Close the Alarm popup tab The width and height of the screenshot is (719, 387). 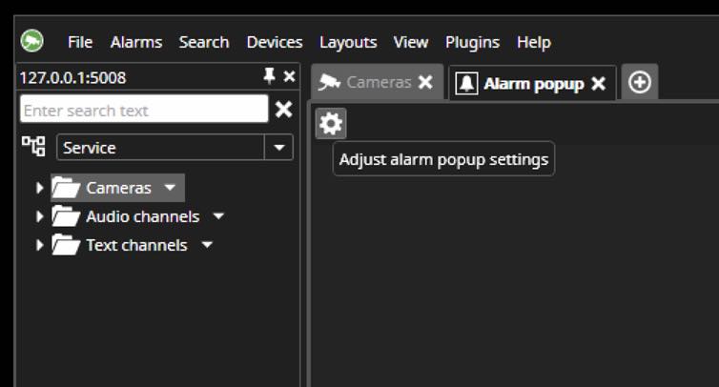point(598,84)
